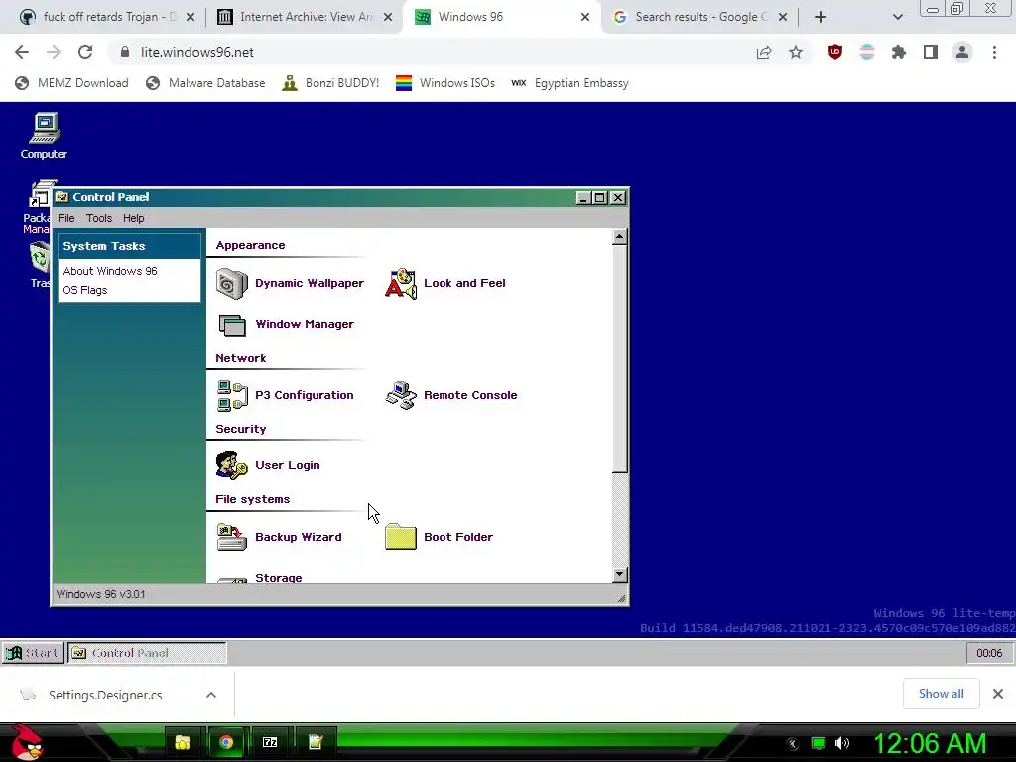Select the Computer desktop icon
Screen dimensions: 1016x762
tap(44, 136)
